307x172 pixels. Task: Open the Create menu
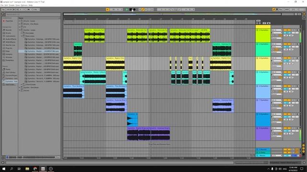(x=12, y=5)
